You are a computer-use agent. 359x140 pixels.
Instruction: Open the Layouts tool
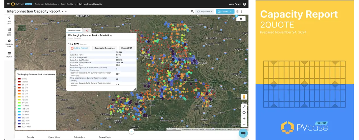(9, 54)
